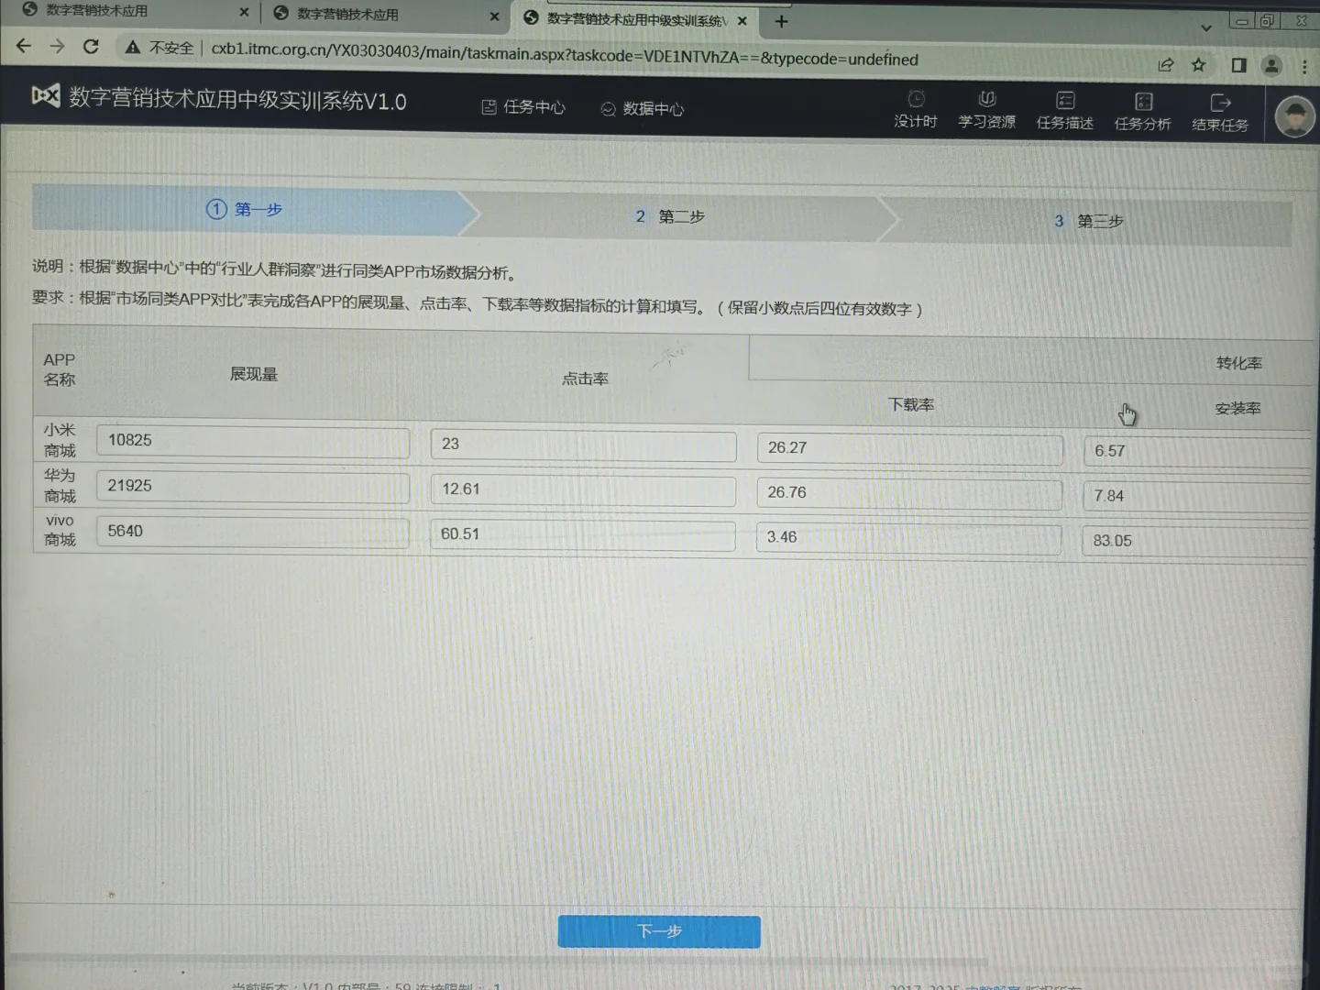Edit 小米商城 点击率 field 23
The height and width of the screenshot is (990, 1320).
click(583, 445)
